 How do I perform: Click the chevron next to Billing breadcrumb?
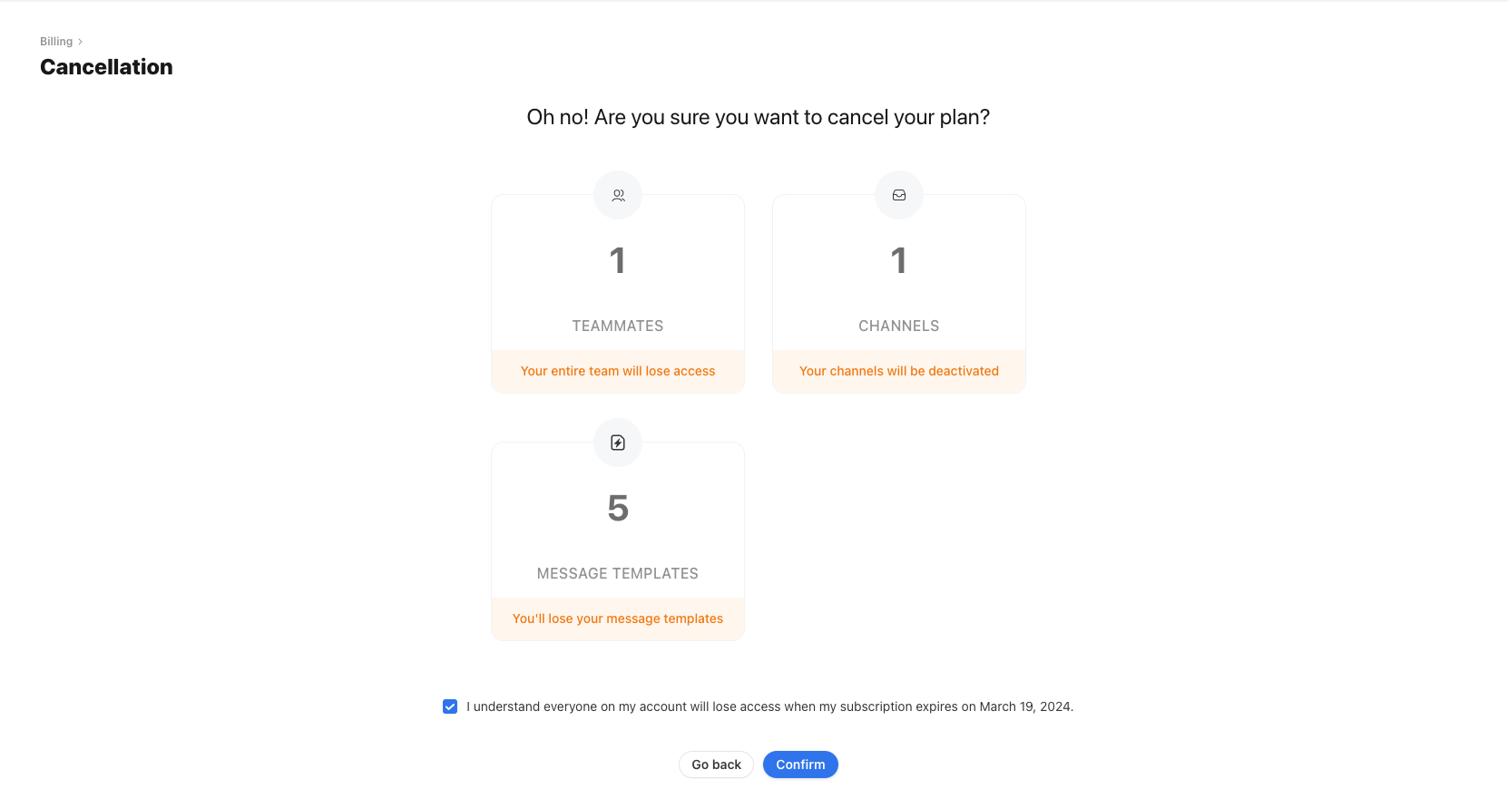[80, 41]
